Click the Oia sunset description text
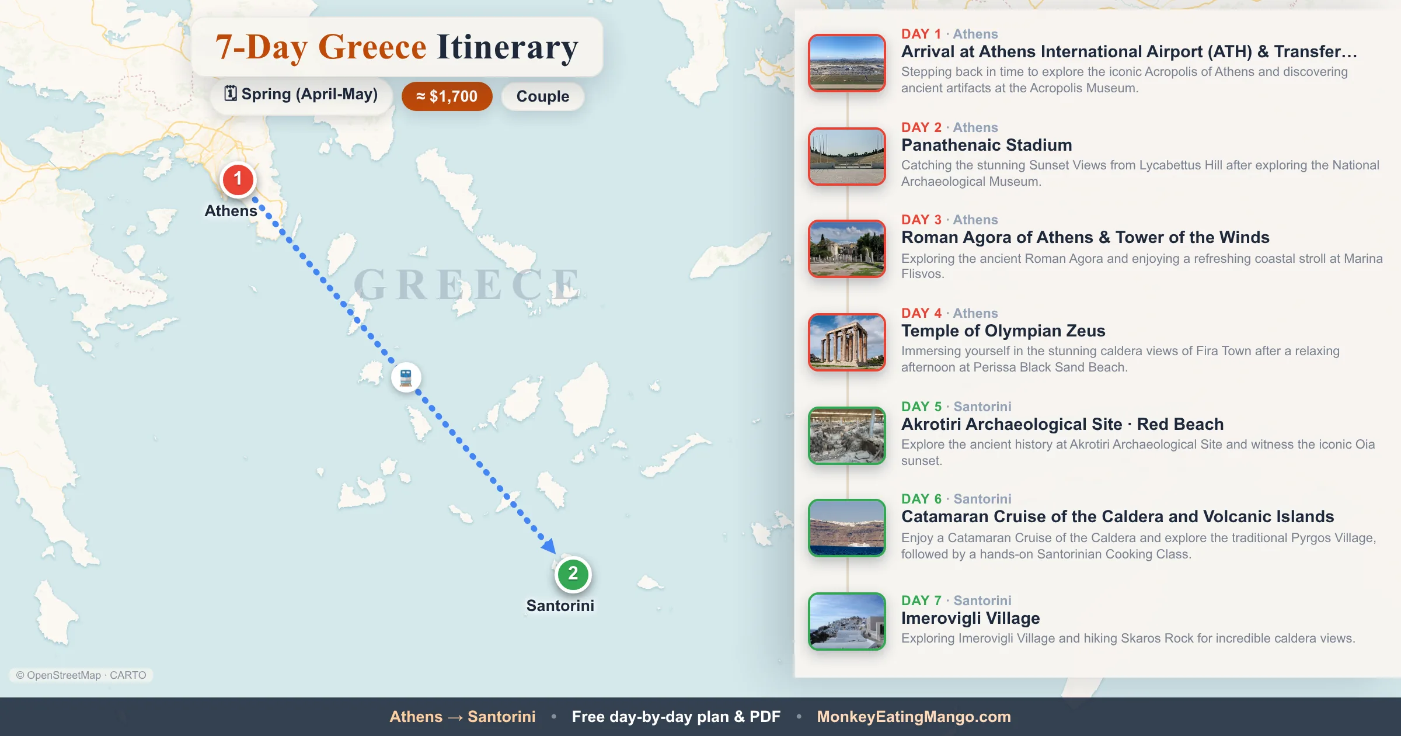 [1138, 453]
